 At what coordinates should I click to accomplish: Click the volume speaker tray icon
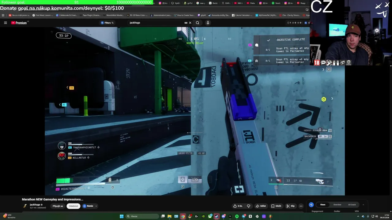click(376, 216)
